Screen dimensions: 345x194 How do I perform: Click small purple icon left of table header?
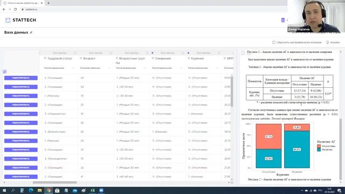(5, 72)
